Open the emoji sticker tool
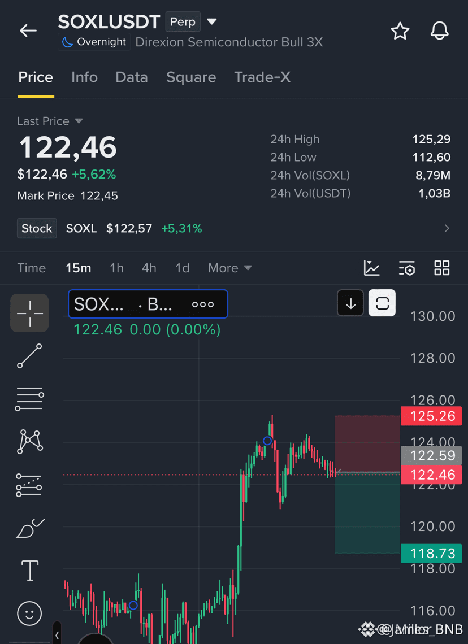The width and height of the screenshot is (468, 644). (x=29, y=613)
